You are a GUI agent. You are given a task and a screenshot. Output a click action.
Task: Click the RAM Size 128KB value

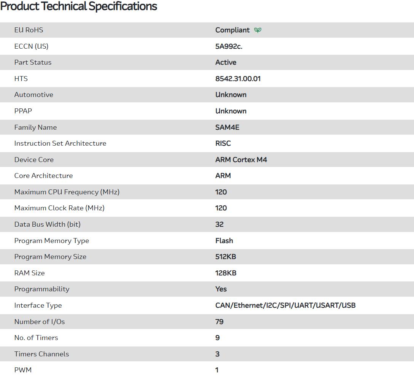tap(226, 273)
